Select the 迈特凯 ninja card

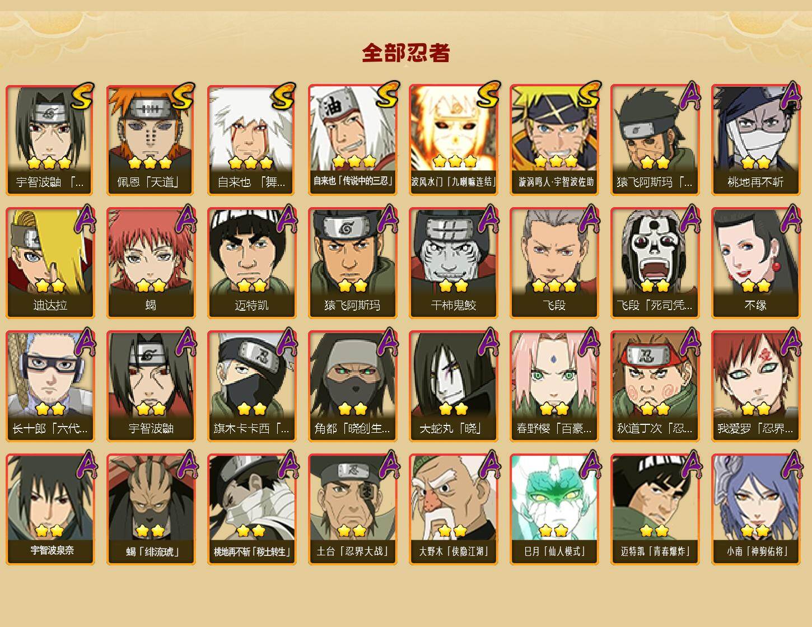[x=251, y=263]
